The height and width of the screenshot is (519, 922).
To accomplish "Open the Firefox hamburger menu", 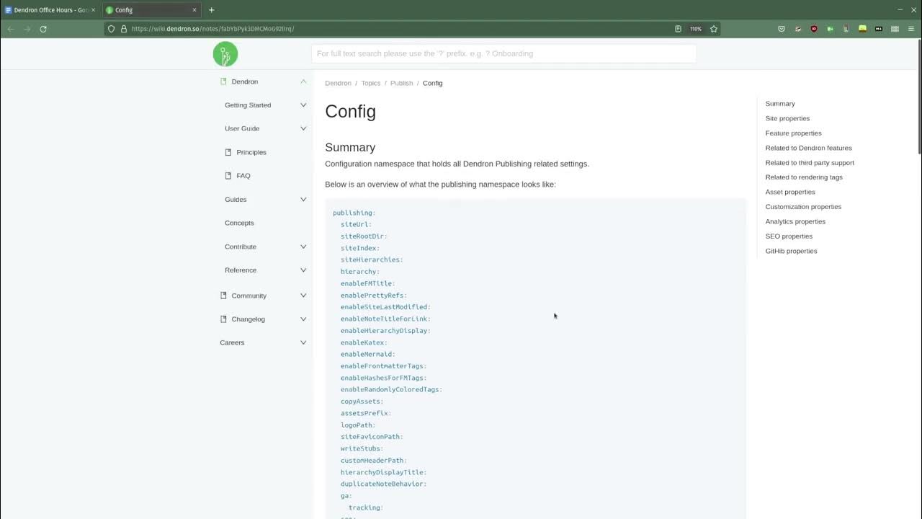I will click(x=911, y=29).
